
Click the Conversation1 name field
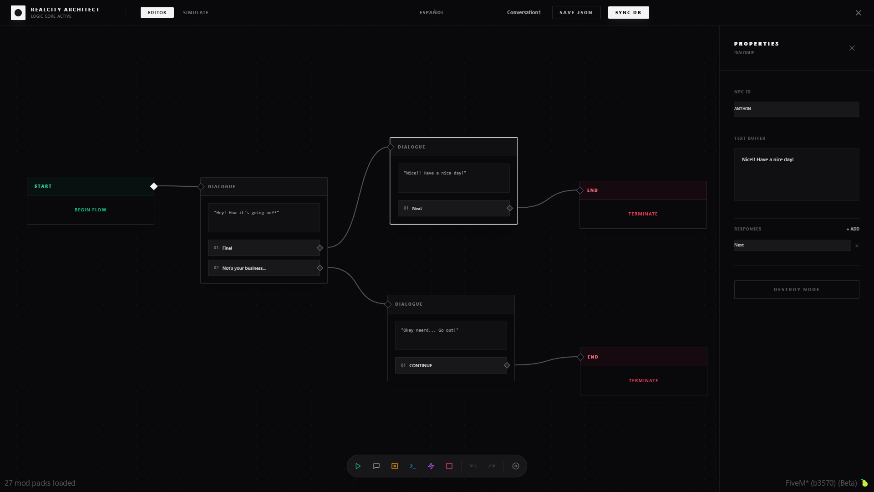[501, 12]
